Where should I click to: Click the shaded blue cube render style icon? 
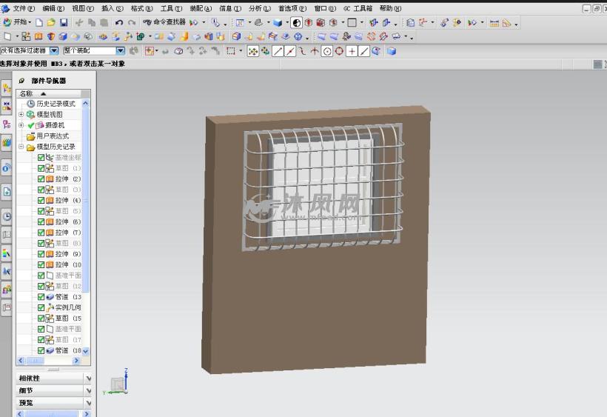pyautogui.click(x=277, y=23)
